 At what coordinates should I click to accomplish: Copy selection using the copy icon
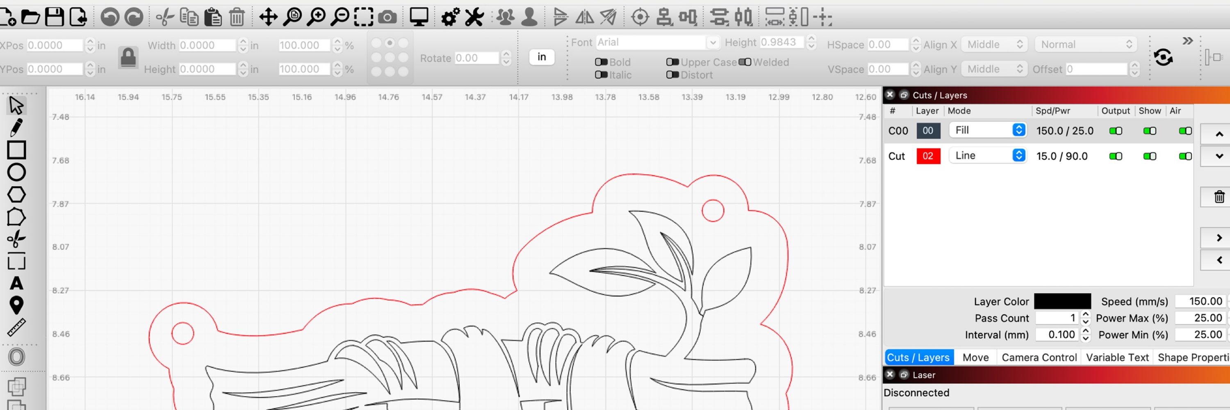pos(189,18)
